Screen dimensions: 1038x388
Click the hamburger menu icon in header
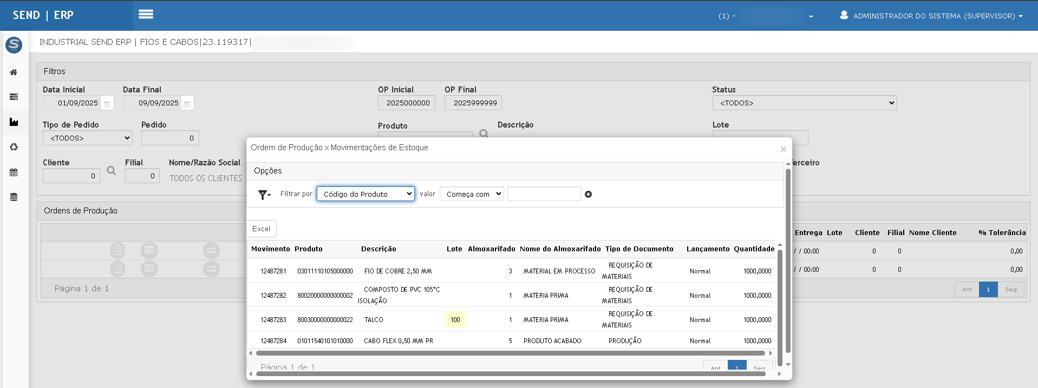146,15
